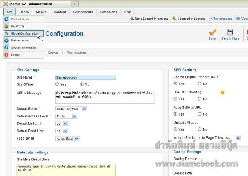
Task: Select No for Adds Suffix to URL
Action: pos(199,114)
